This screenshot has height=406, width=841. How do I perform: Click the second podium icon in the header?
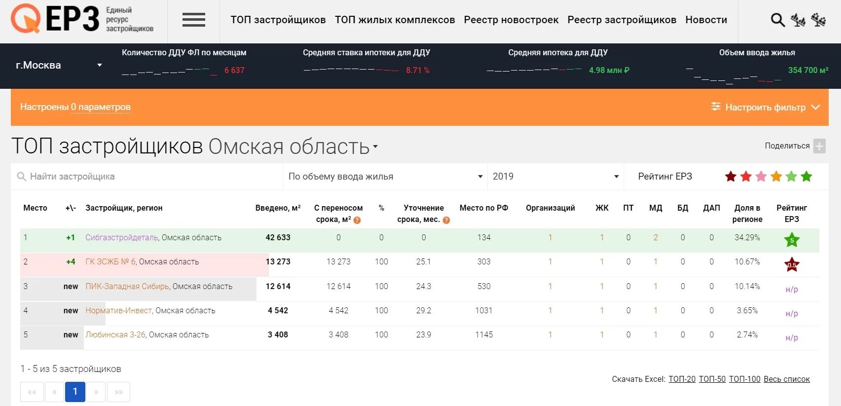coord(818,20)
